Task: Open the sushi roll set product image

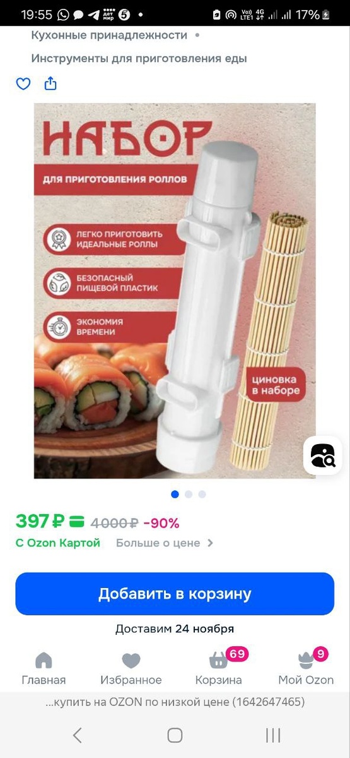Action: (175, 291)
